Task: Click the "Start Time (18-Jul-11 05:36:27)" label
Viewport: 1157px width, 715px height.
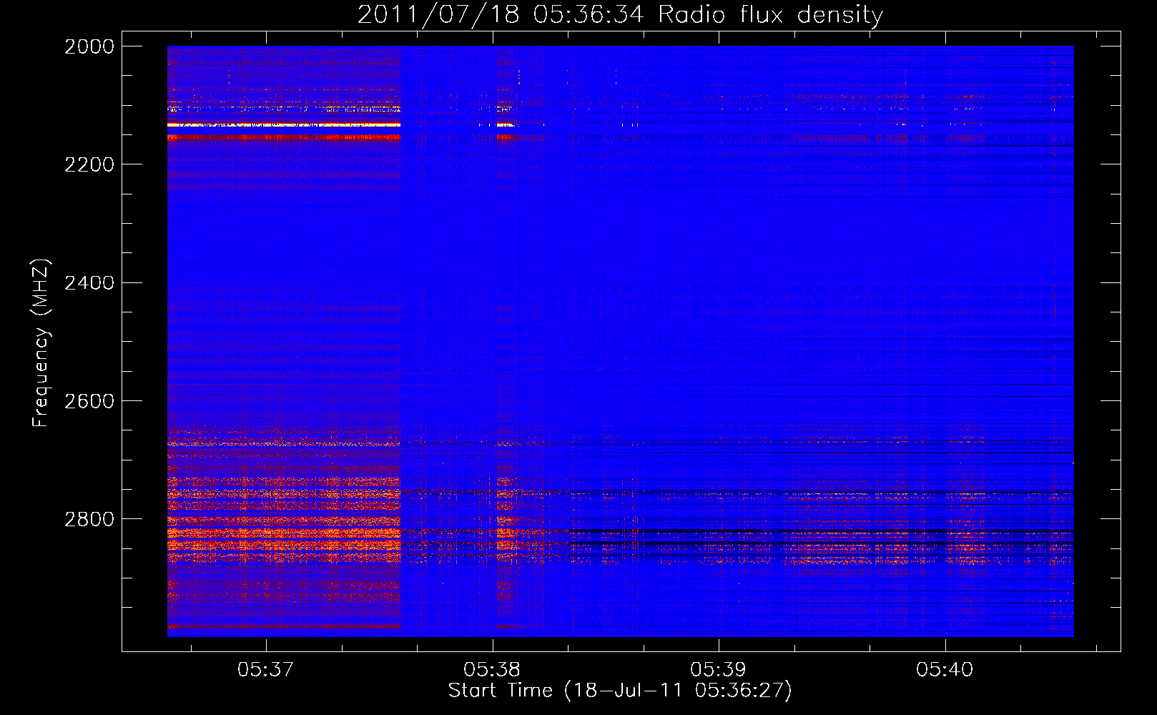Action: pos(620,691)
